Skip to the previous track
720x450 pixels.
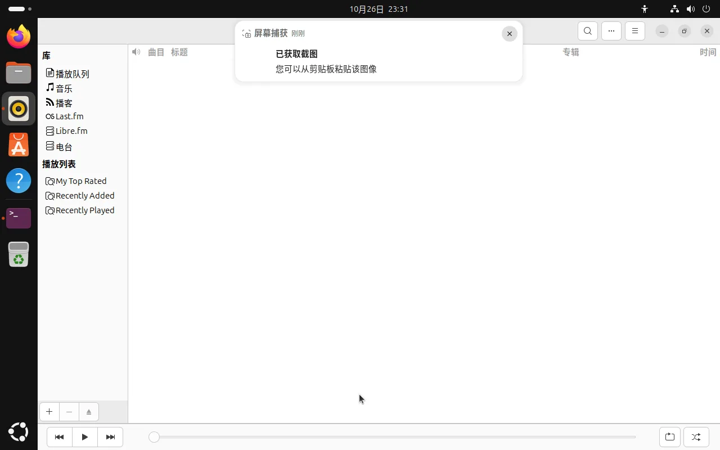click(60, 437)
